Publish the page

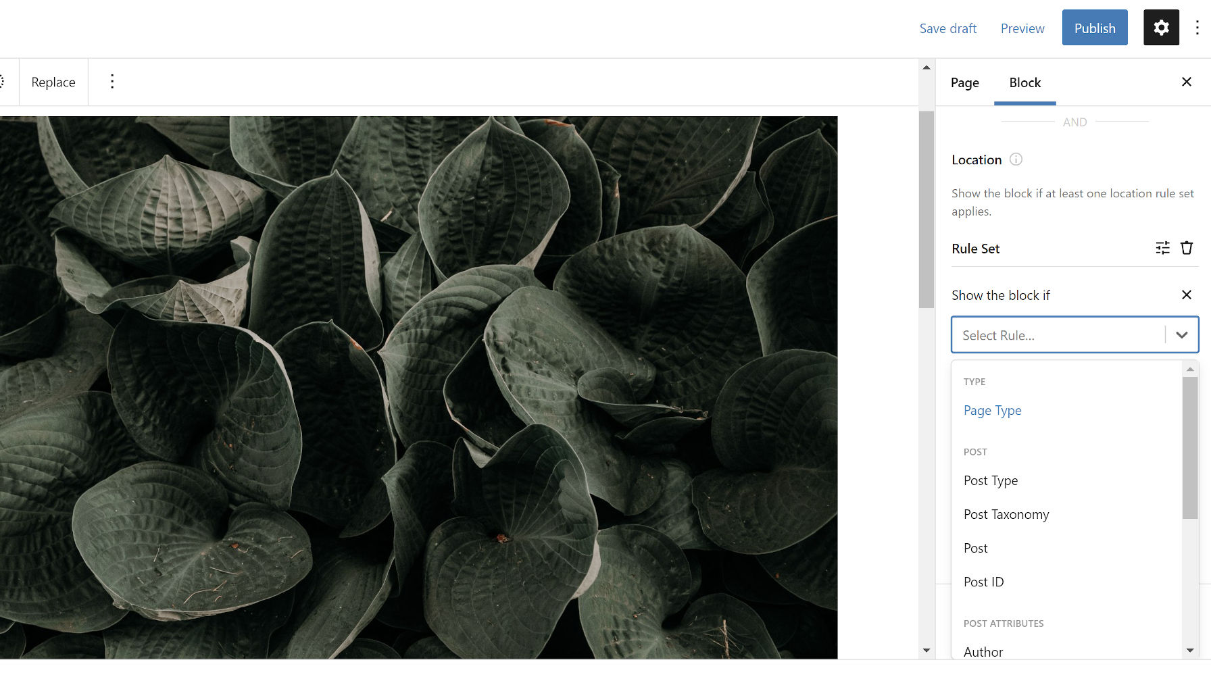click(x=1094, y=28)
